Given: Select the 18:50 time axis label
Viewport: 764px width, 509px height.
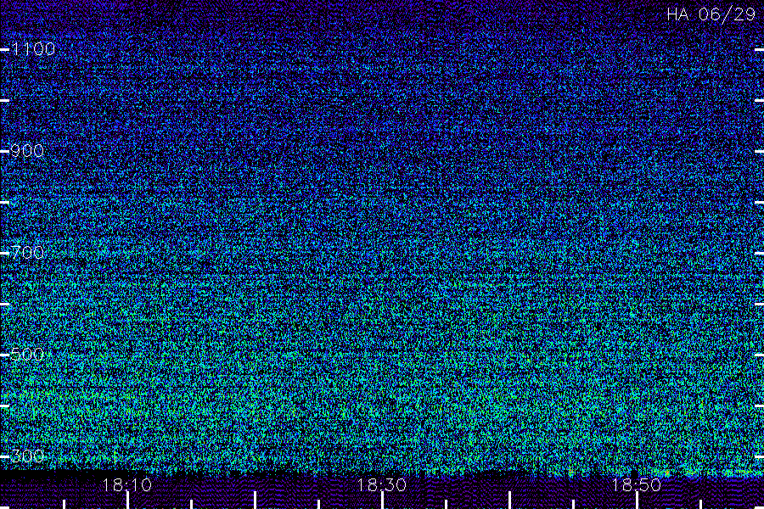Looking at the screenshot, I should 637,485.
